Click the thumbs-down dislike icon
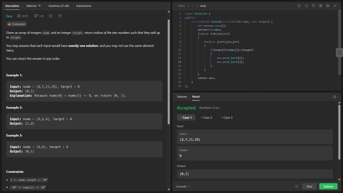 [x=36, y=16]
